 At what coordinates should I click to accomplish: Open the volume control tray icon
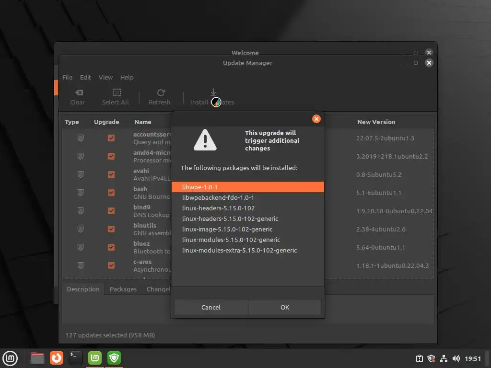(x=456, y=358)
